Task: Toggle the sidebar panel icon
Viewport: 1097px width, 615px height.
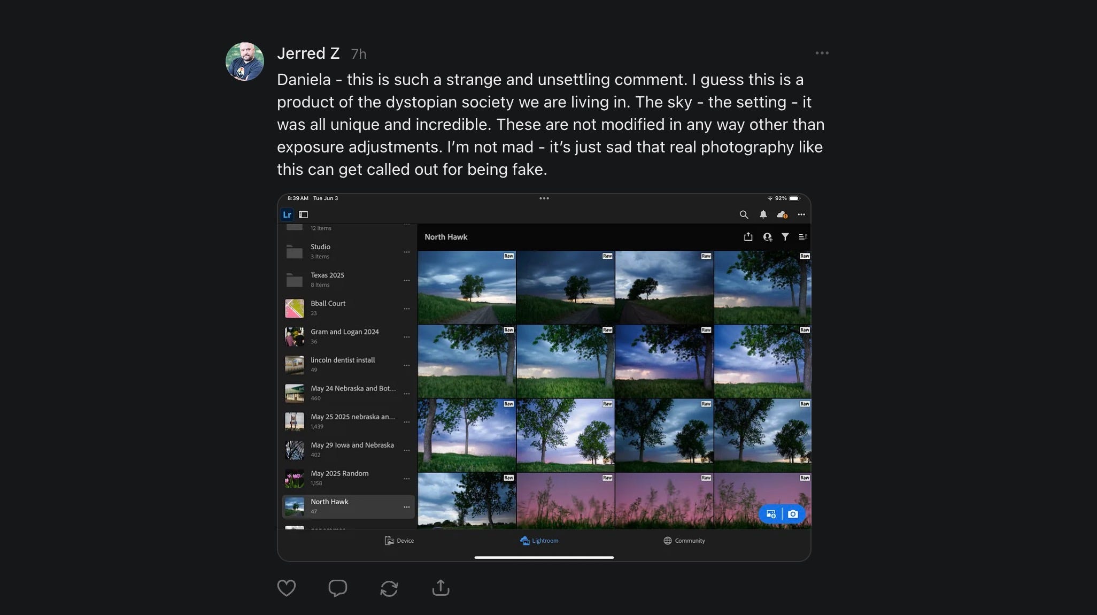Action: [303, 214]
